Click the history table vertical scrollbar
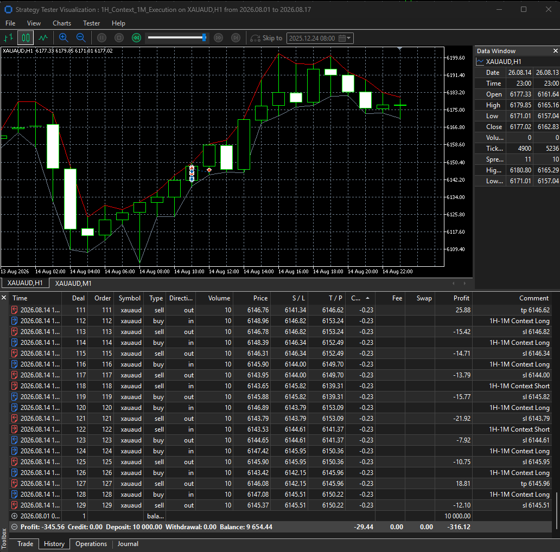This screenshot has width=560, height=552. click(556, 510)
